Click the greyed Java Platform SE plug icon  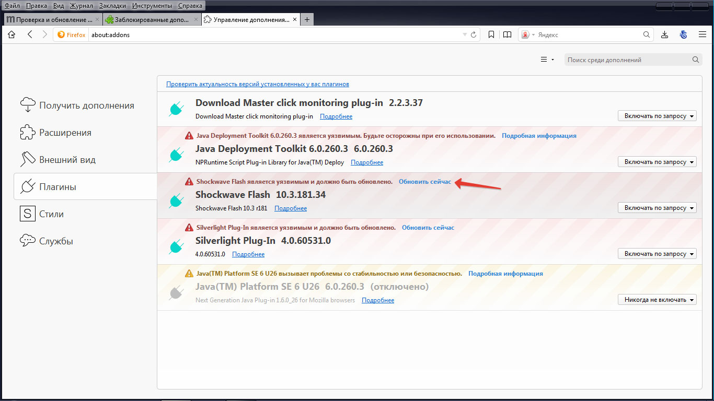coord(176,292)
